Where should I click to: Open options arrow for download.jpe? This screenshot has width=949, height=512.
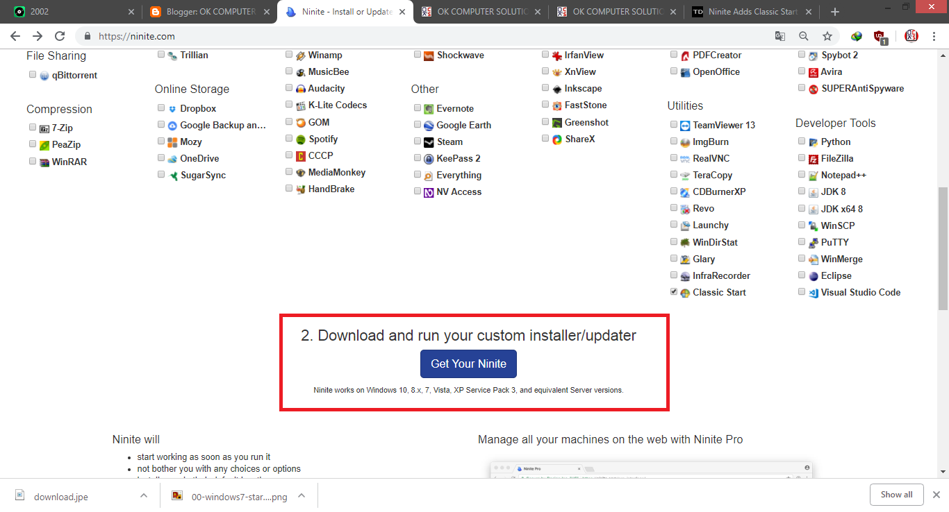(x=144, y=495)
